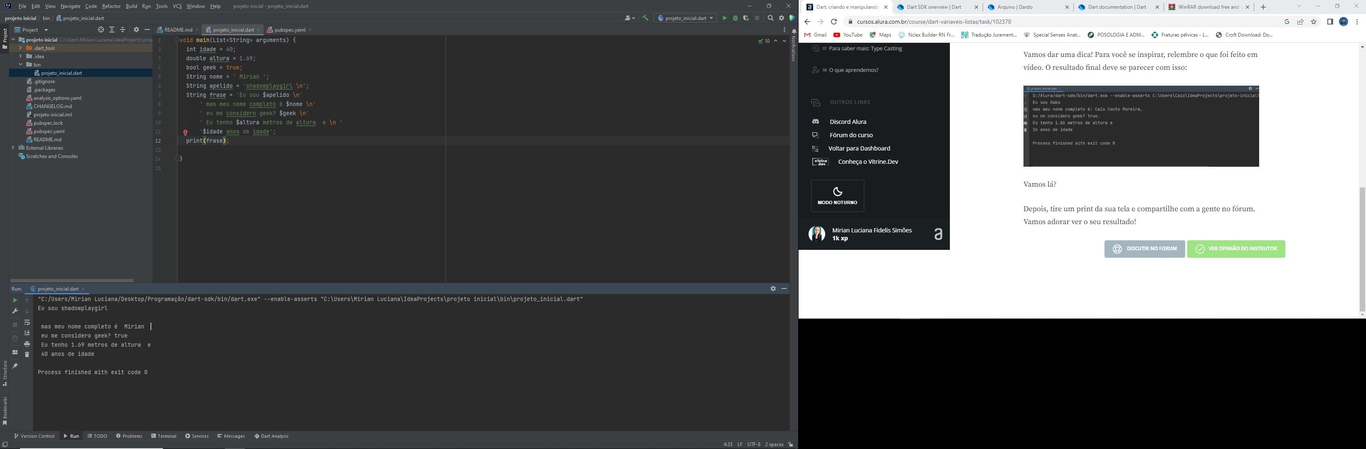Rerun program using the Run panel play icon

click(x=15, y=300)
